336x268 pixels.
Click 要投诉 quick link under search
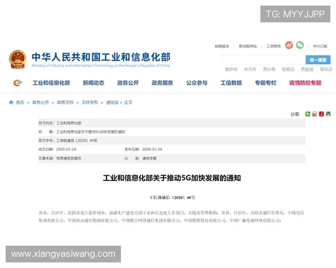coord(326,69)
